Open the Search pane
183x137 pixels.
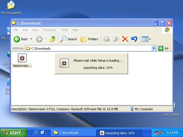[x=69, y=39]
